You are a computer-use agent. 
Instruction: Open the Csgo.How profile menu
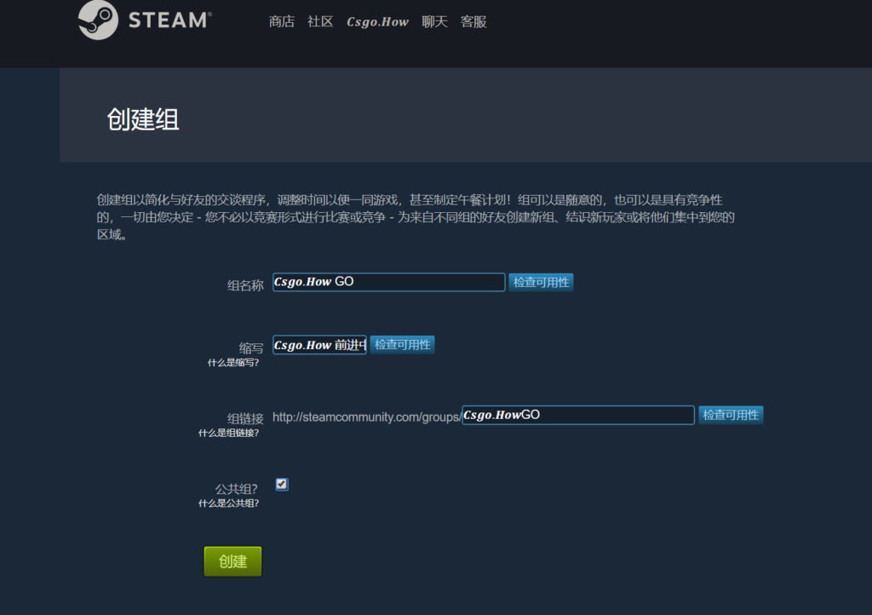click(x=377, y=21)
